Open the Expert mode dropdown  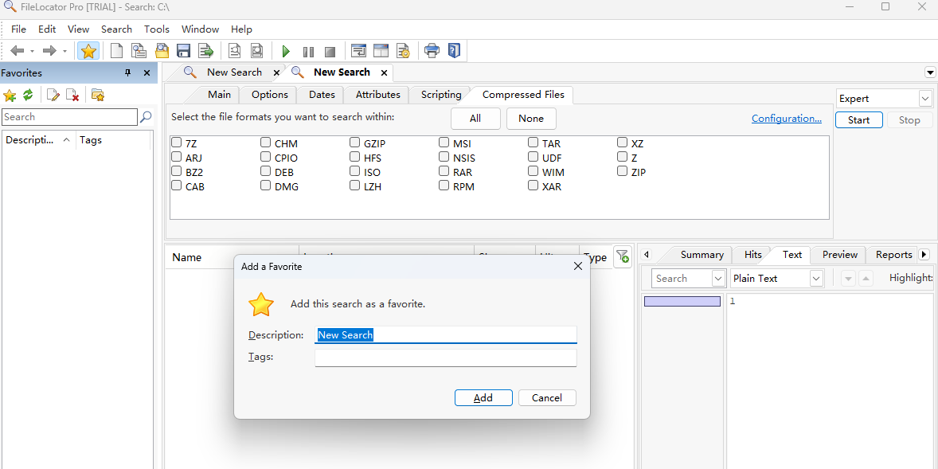click(924, 98)
